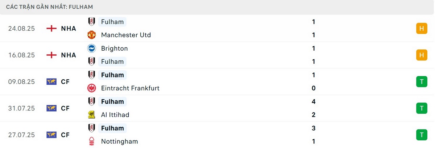Image resolution: width=435 pixels, height=148 pixels.
Task: Click the green T badge for Al Ittihad match
Action: pyautogui.click(x=422, y=108)
